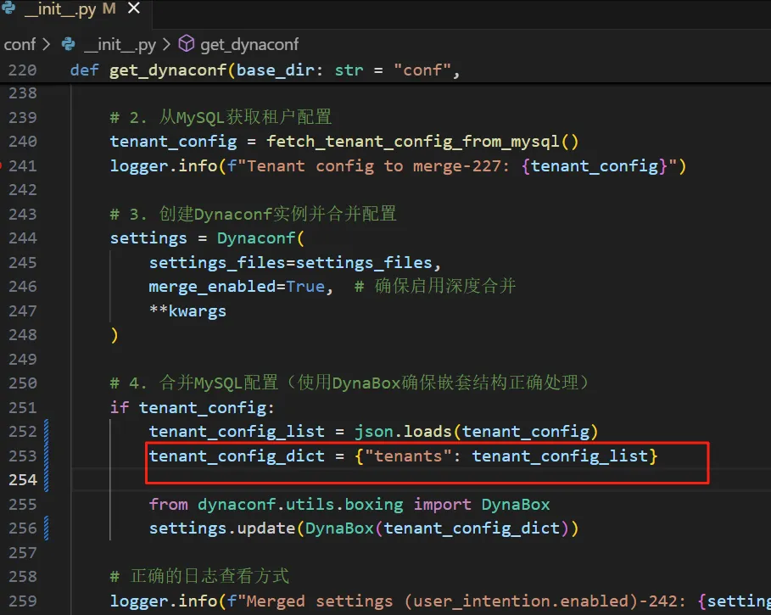Click the closing parenthesis on line 248
771x615 pixels.
tap(114, 335)
